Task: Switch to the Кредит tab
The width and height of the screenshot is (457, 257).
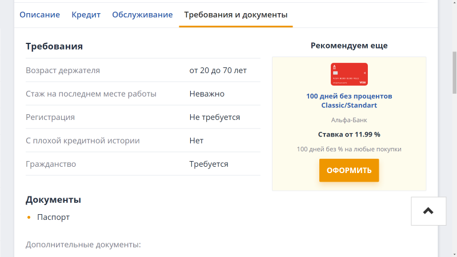Action: pyautogui.click(x=86, y=15)
